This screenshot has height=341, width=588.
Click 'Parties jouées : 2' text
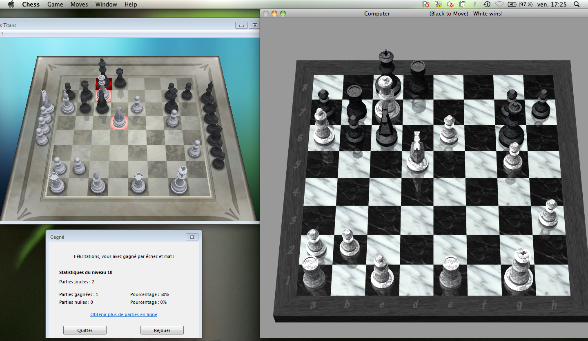pyautogui.click(x=77, y=282)
